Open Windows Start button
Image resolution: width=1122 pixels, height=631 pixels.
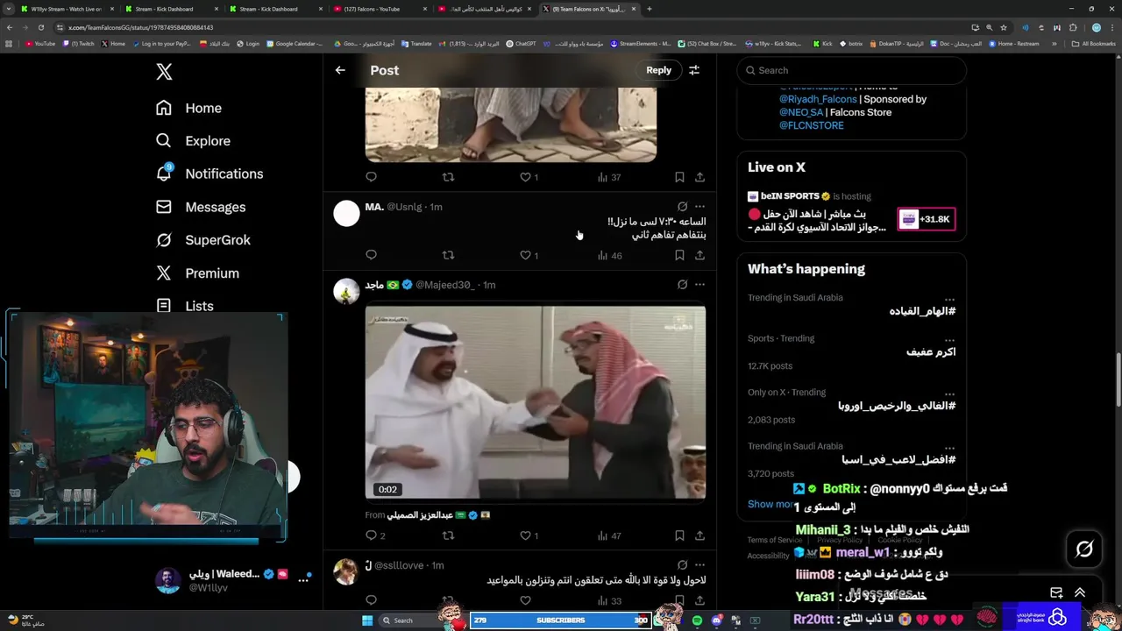tap(367, 620)
